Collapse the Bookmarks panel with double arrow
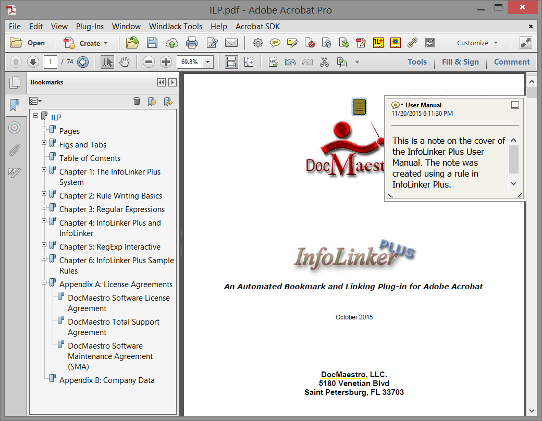542x421 pixels. (x=161, y=82)
